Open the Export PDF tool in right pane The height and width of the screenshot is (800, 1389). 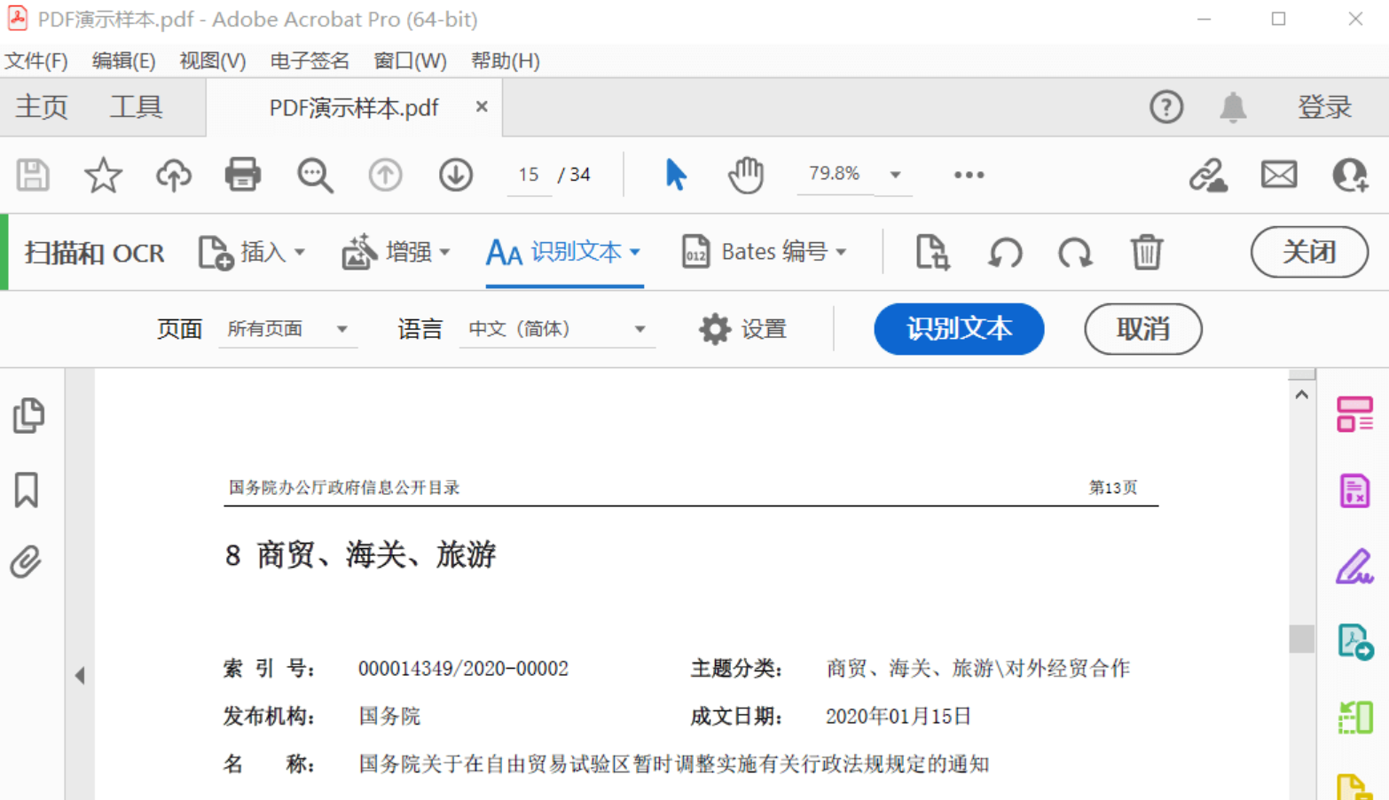coord(1355,642)
